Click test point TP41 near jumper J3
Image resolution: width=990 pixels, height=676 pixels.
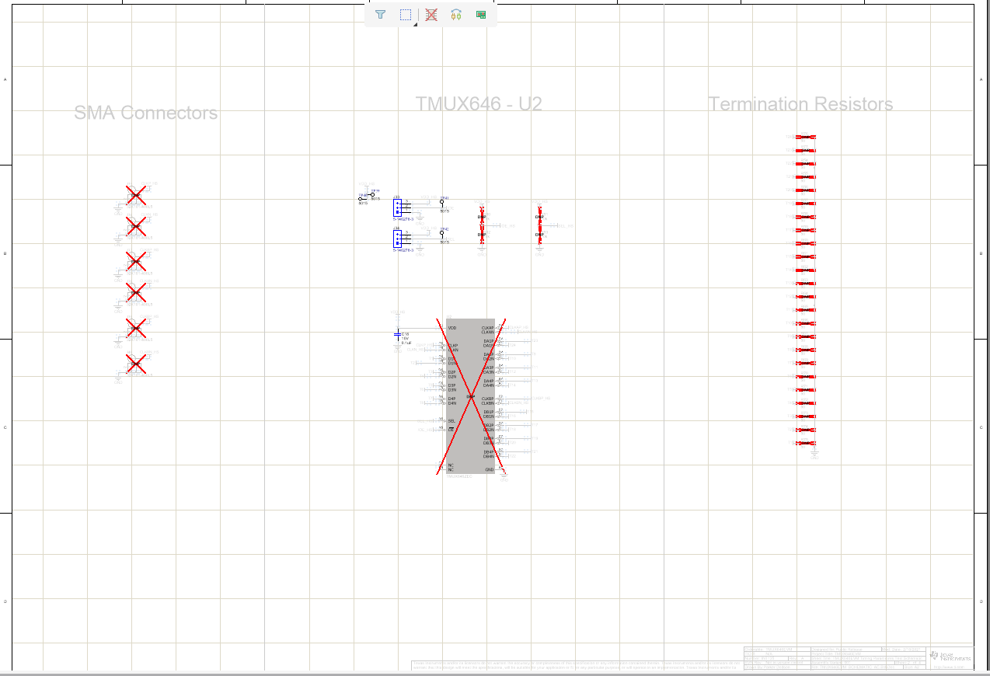pos(441,202)
